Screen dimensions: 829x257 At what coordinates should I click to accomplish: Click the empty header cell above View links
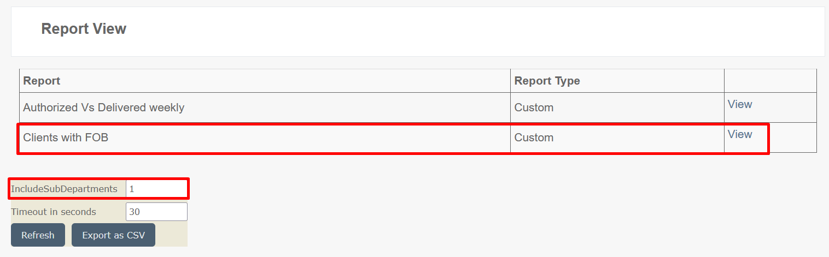[770, 81]
